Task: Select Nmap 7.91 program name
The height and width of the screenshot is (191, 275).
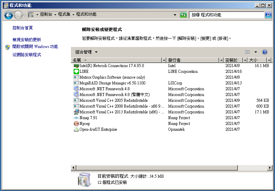Action: pos(88,118)
